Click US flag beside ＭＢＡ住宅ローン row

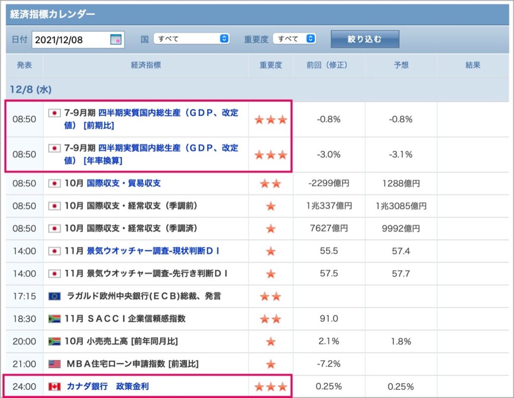tap(54, 364)
